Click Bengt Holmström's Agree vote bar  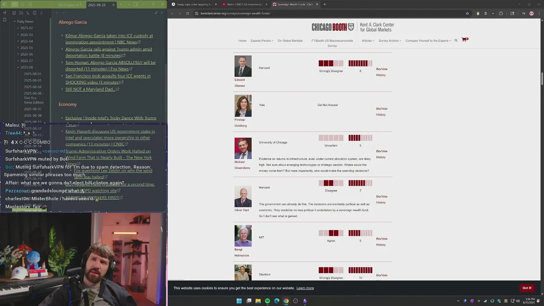coord(331,233)
